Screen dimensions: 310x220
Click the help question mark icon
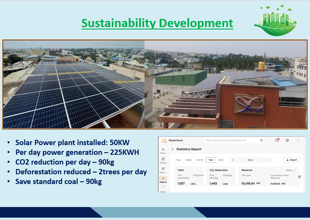coord(299,177)
